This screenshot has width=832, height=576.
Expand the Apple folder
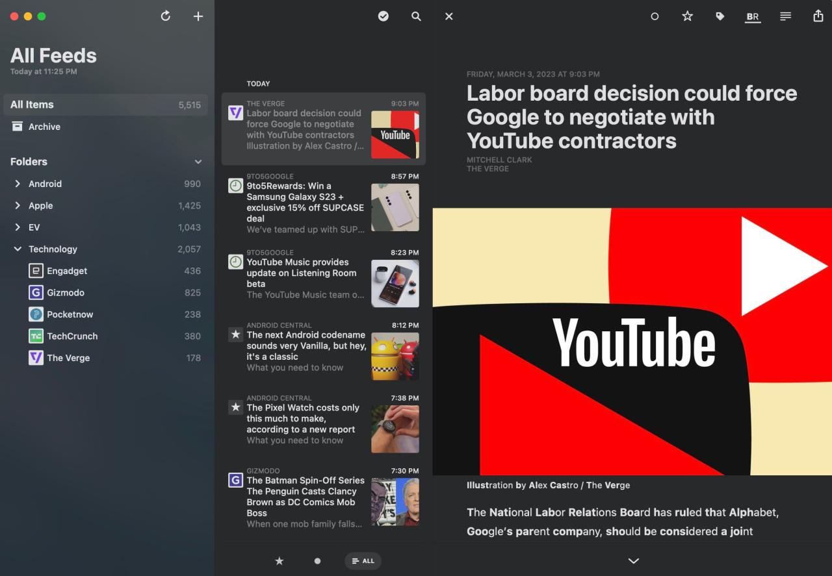(18, 205)
